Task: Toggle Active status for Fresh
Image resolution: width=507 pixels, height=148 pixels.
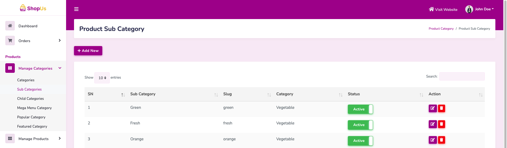Action: pos(360,125)
